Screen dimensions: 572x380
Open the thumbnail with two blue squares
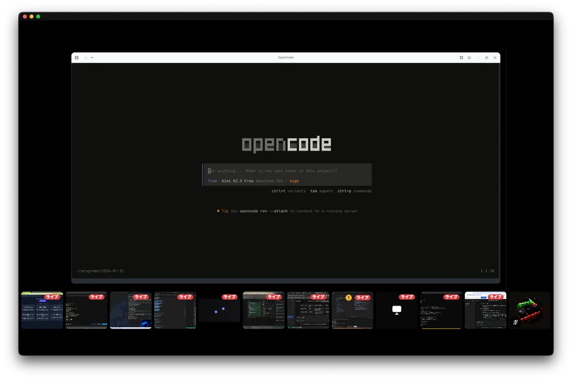[x=219, y=311]
